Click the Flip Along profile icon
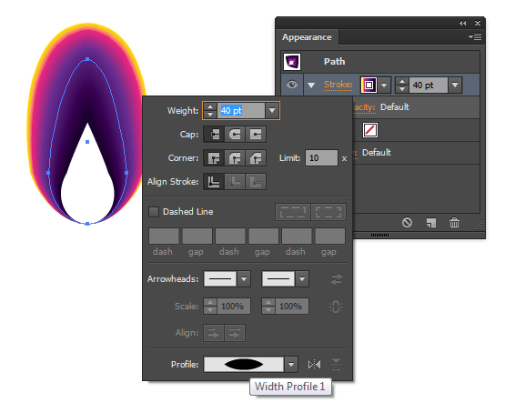Image resolution: width=505 pixels, height=413 pixels. (x=314, y=365)
